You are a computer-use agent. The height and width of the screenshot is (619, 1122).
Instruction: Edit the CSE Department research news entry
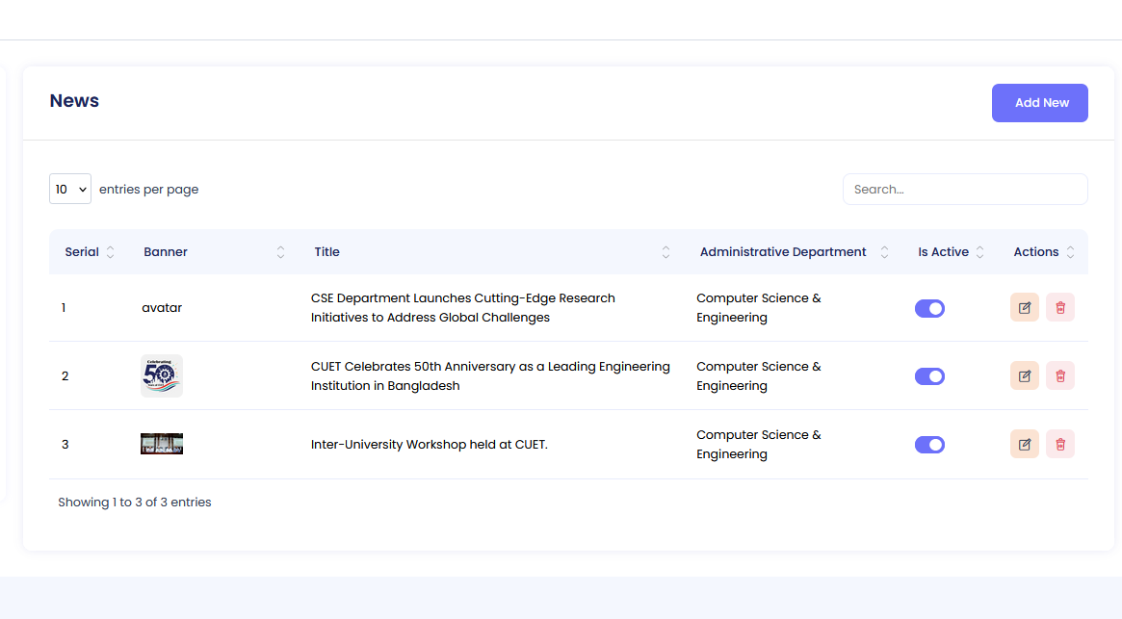point(1024,307)
